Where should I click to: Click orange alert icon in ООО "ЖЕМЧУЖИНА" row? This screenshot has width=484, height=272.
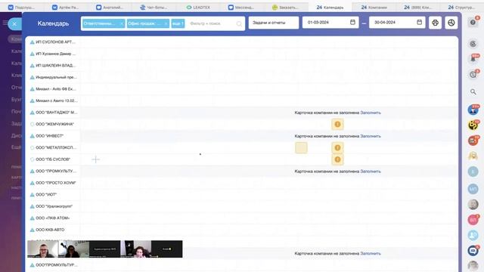pos(337,124)
